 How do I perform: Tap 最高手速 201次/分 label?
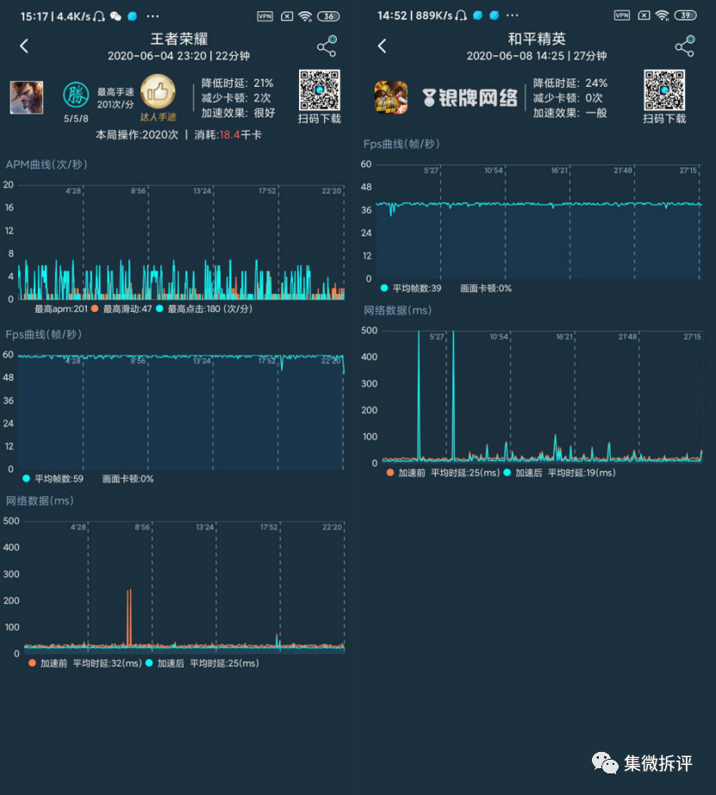tap(115, 98)
